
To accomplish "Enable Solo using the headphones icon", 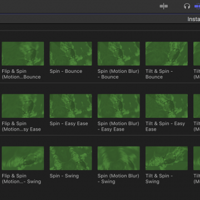I will (x=187, y=6).
